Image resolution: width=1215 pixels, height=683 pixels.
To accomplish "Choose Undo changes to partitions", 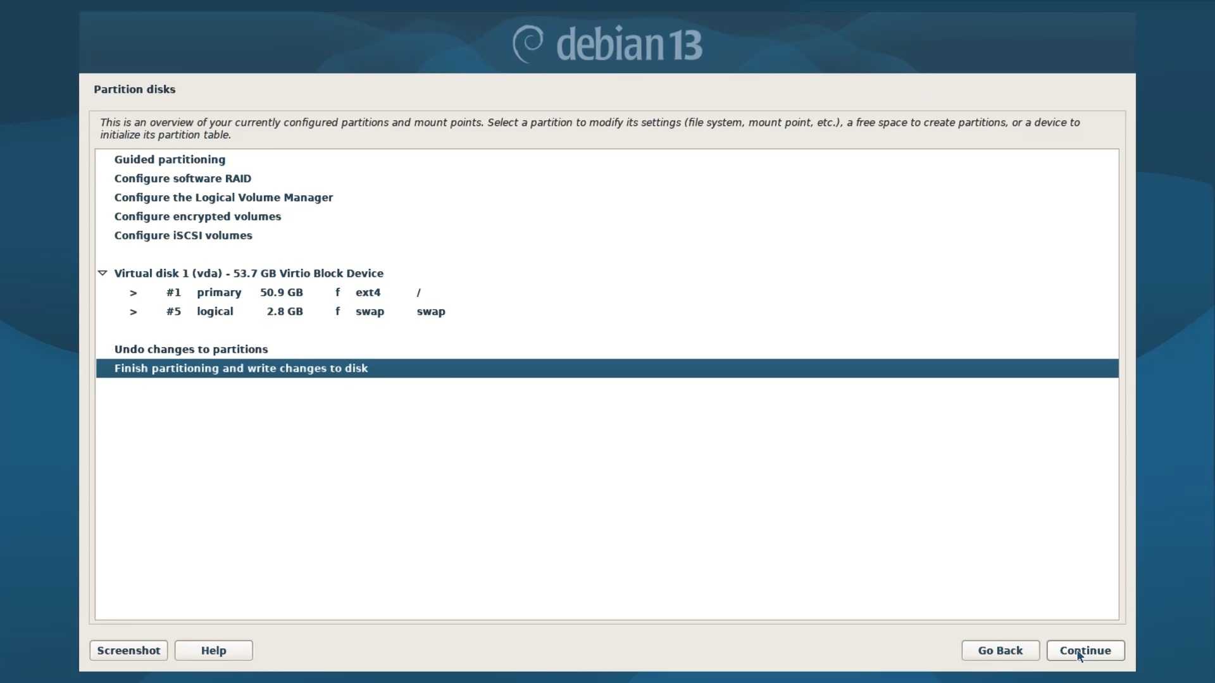I will click(x=190, y=349).
